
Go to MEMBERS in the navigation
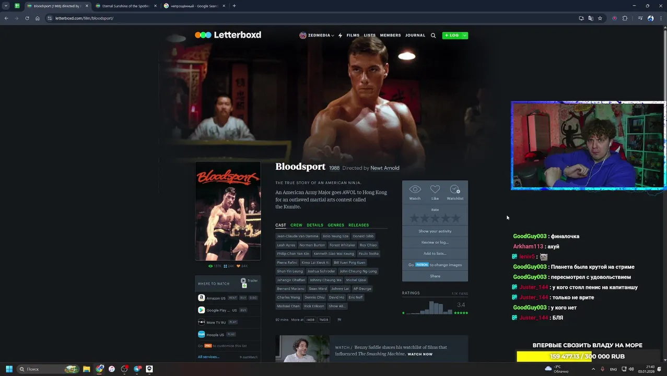pos(390,36)
